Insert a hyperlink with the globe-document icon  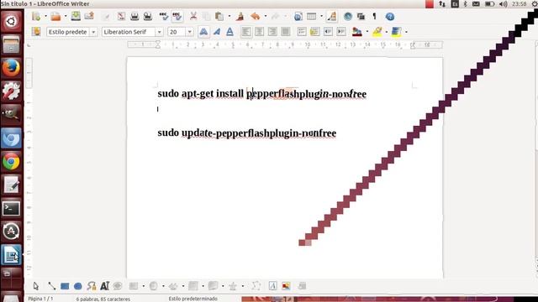tap(298, 17)
